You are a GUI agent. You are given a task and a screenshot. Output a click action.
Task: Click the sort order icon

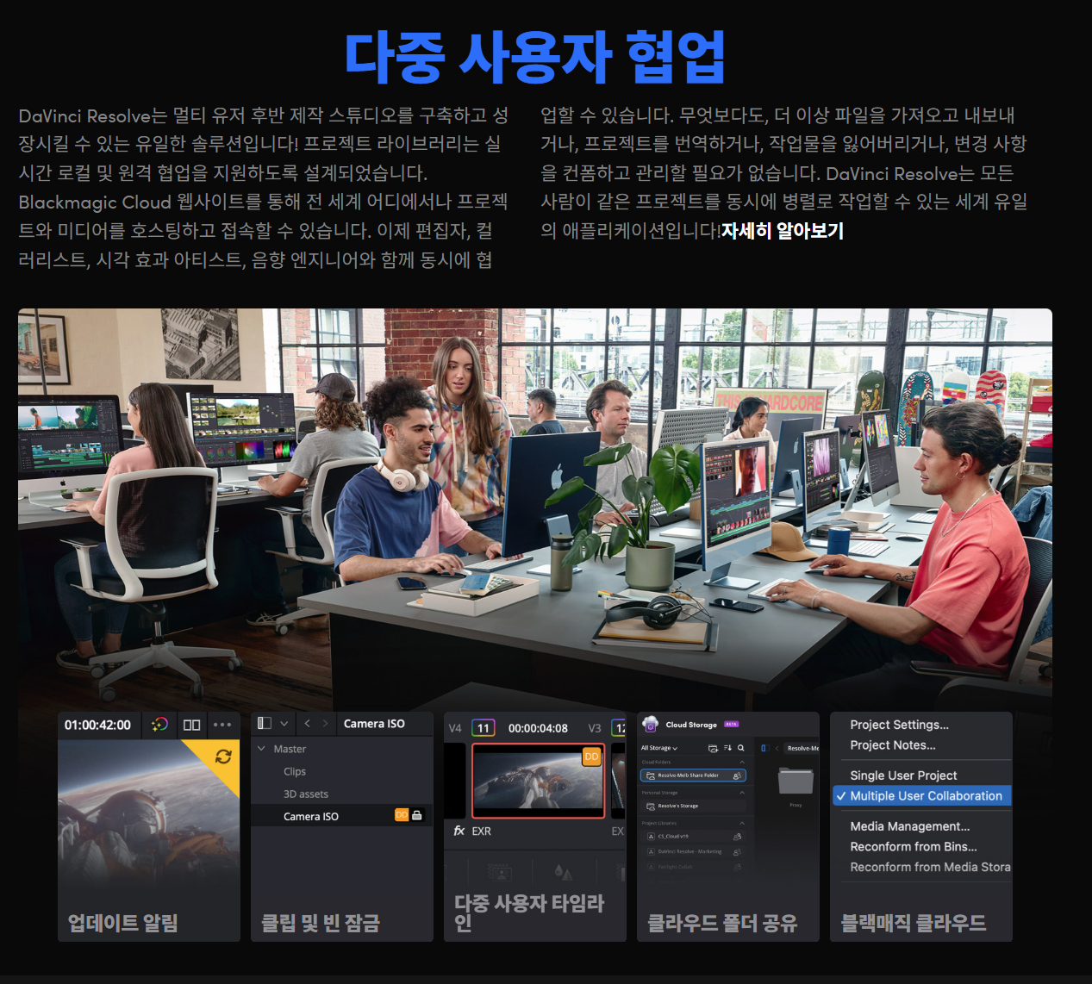(x=727, y=748)
